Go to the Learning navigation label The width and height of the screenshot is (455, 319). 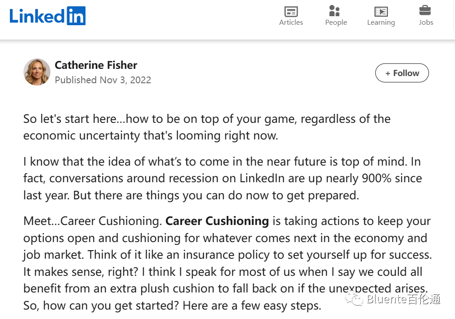(x=381, y=22)
